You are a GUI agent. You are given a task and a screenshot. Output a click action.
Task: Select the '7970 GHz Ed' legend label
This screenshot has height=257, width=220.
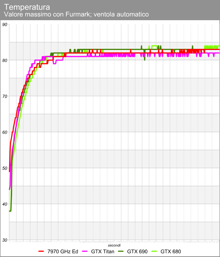[63, 251]
